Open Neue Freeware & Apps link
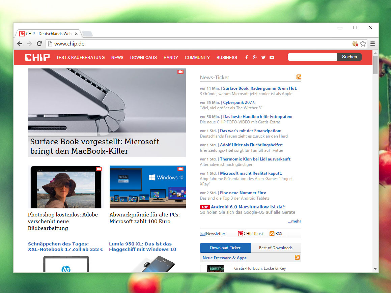The width and height of the screenshot is (391, 293). point(224,258)
